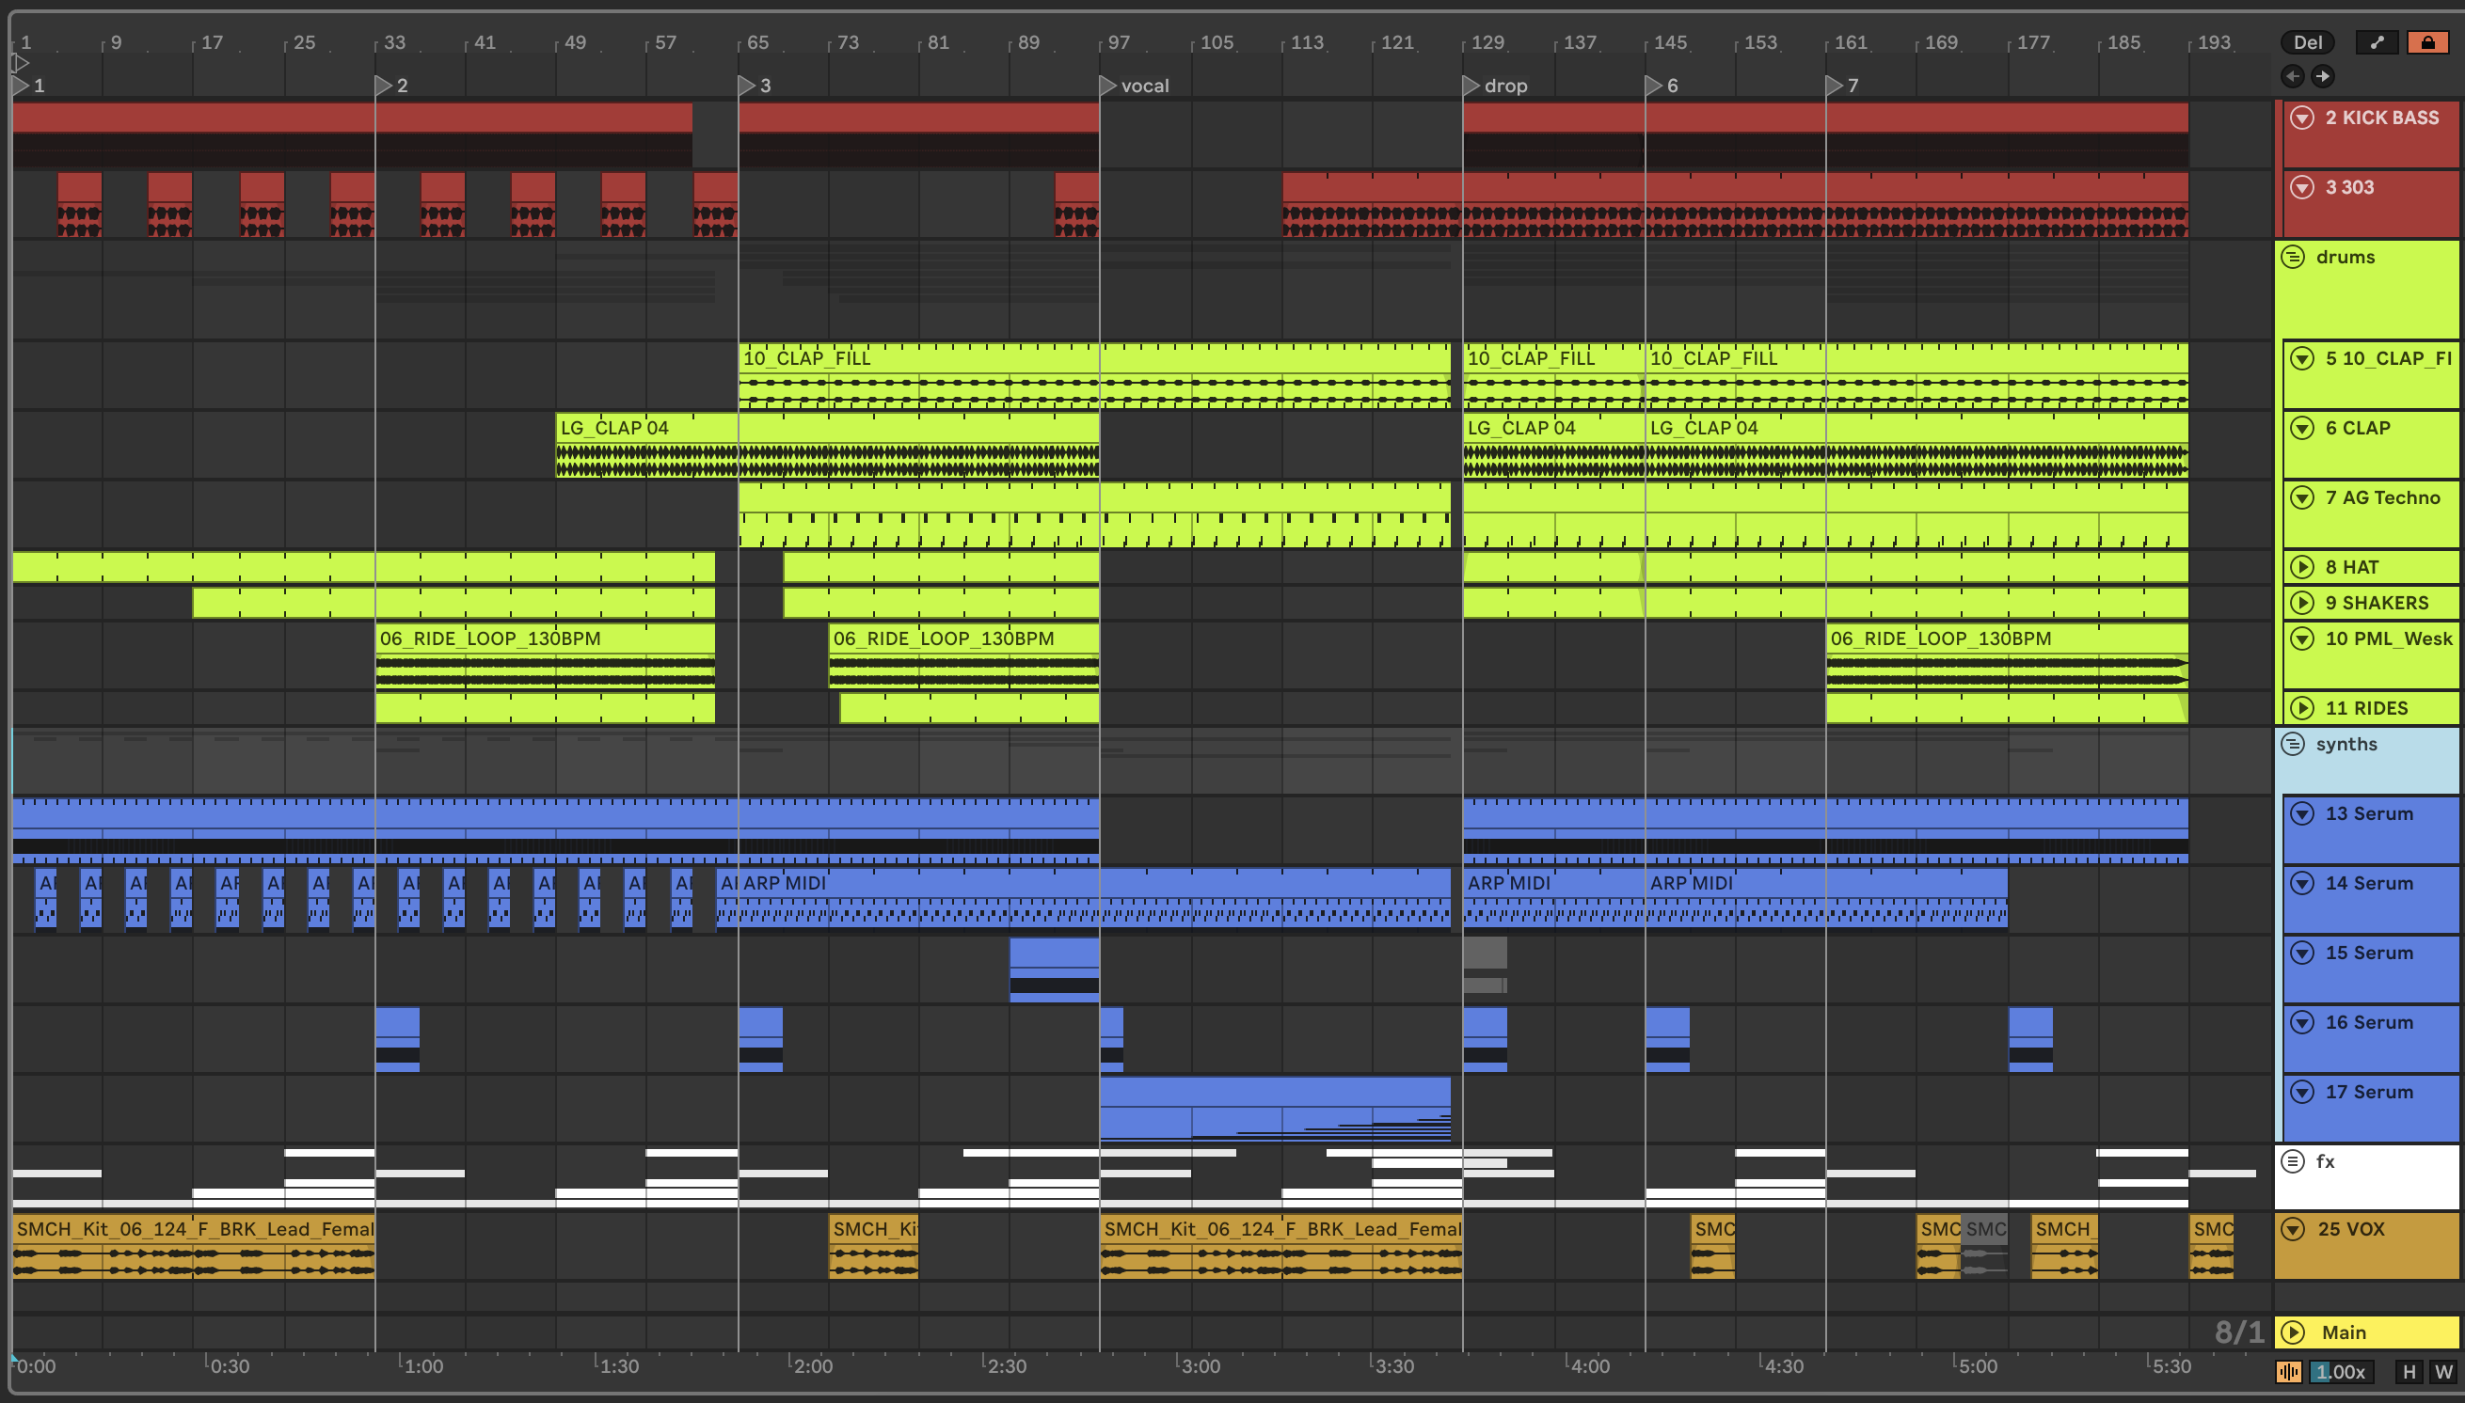Collapse the fx group track
Viewport: 2465px width, 1403px height.
click(x=2293, y=1161)
